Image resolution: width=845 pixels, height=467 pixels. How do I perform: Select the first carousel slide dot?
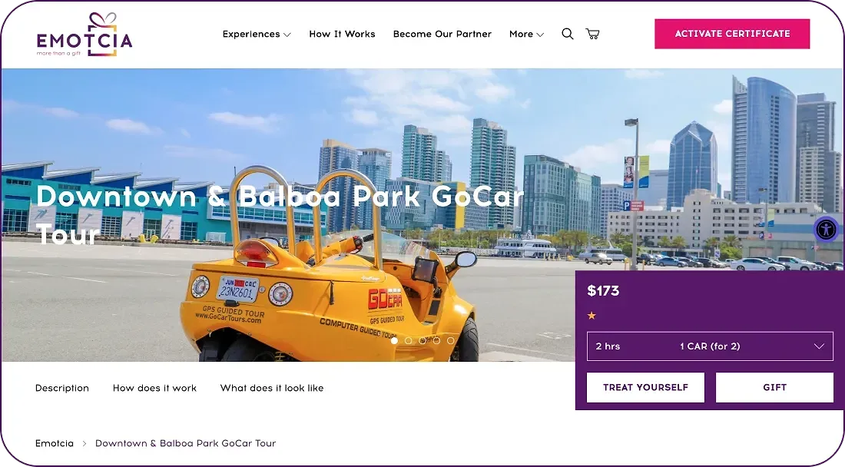point(395,340)
